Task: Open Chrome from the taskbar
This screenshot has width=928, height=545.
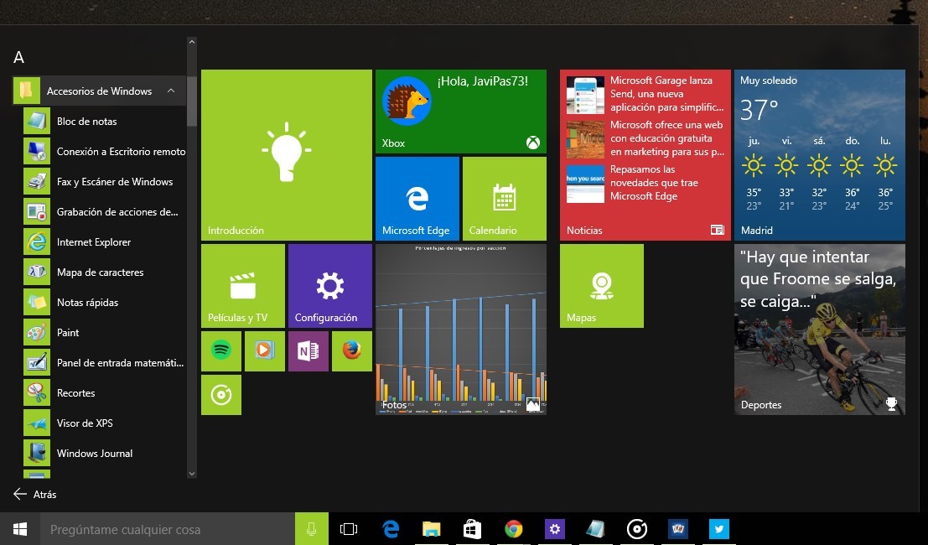Action: click(x=513, y=529)
